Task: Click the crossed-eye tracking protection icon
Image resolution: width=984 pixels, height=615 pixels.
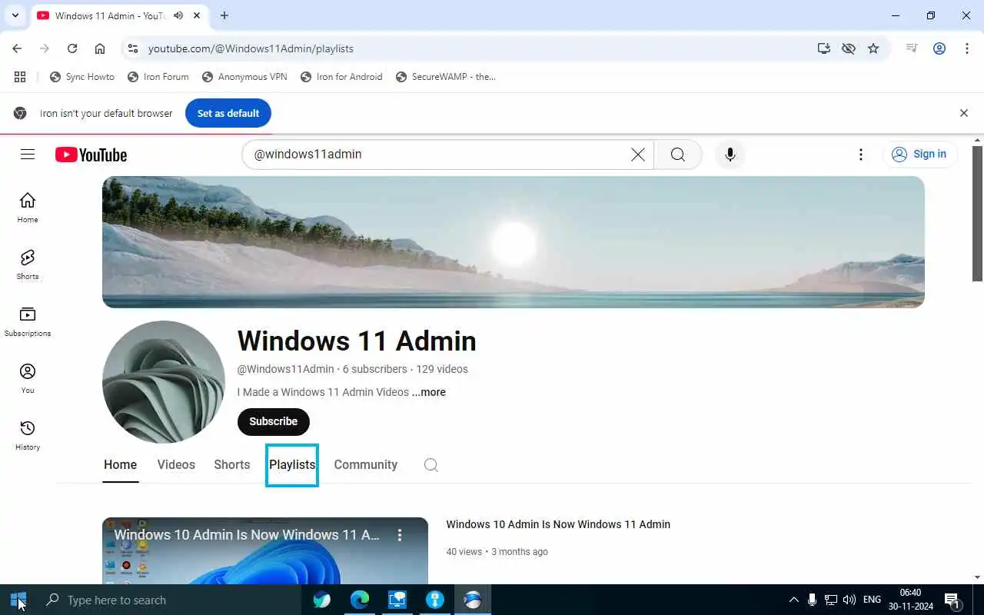Action: [x=849, y=48]
